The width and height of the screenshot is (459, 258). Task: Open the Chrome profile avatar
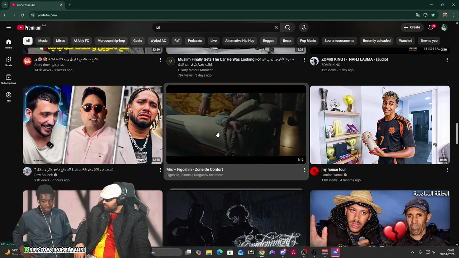445,15
